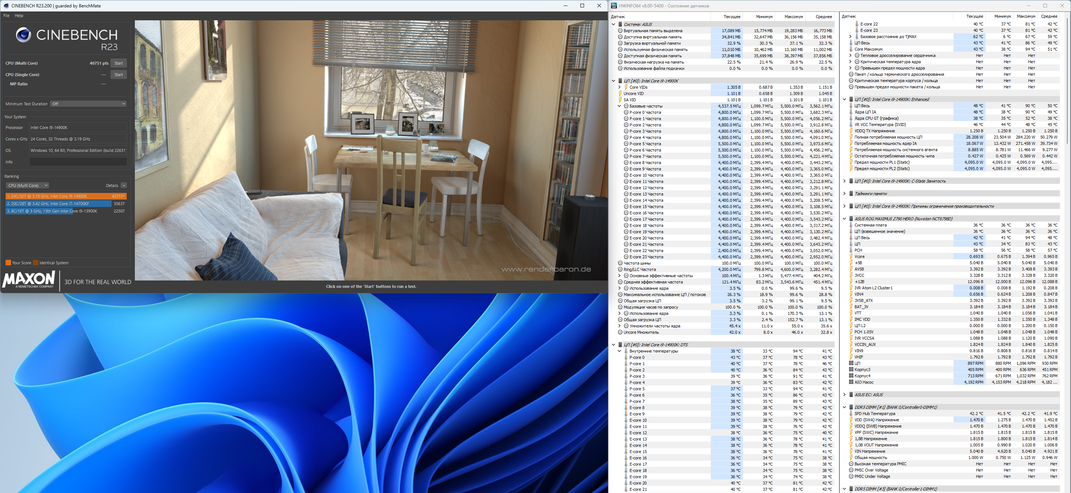Viewport: 1071px width, 493px height.
Task: Click the fan icon beside AIO Насос
Action: (x=851, y=382)
